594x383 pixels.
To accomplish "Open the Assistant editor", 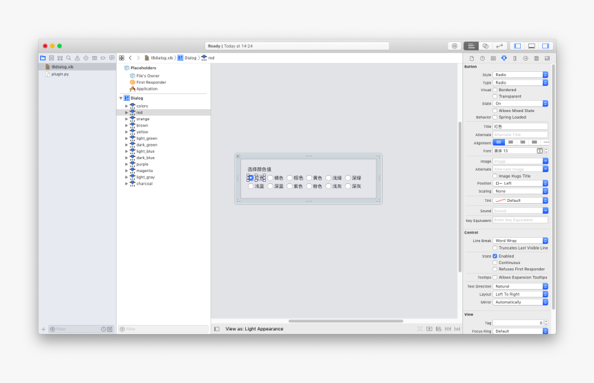I will tap(486, 46).
